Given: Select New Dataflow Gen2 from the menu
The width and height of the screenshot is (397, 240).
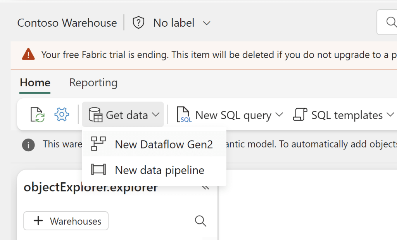Looking at the screenshot, I should click(164, 144).
